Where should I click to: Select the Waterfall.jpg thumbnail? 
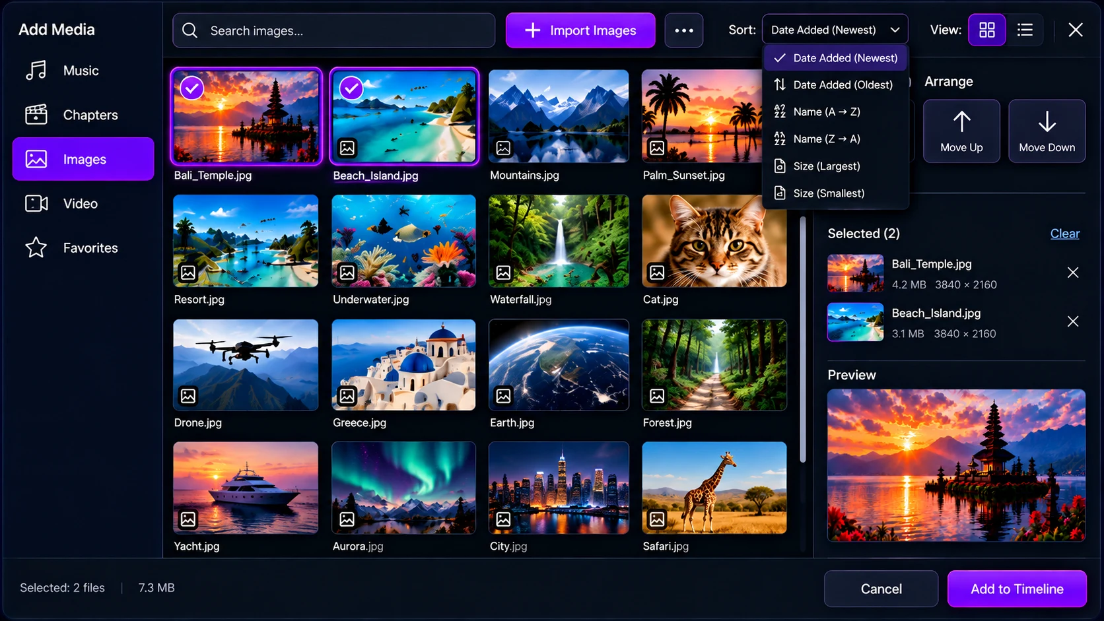click(559, 241)
